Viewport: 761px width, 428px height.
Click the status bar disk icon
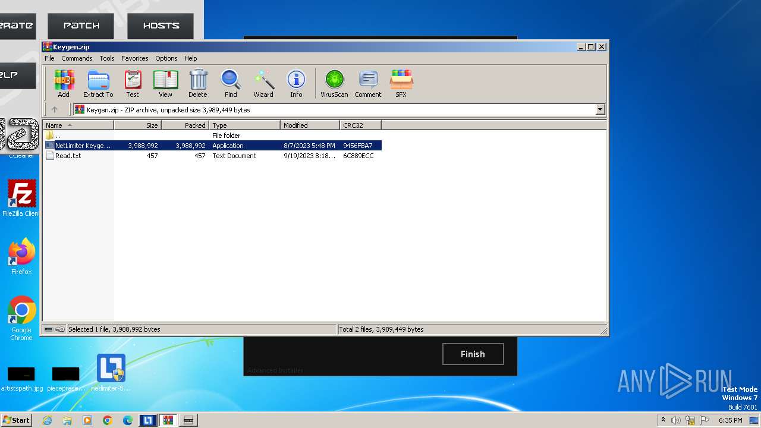pos(49,329)
